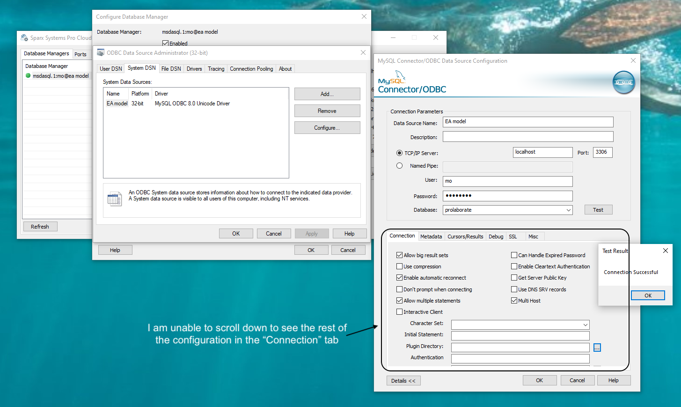Select the TCP/IP Server radio button
Viewport: 681px width, 407px height.
pos(399,153)
